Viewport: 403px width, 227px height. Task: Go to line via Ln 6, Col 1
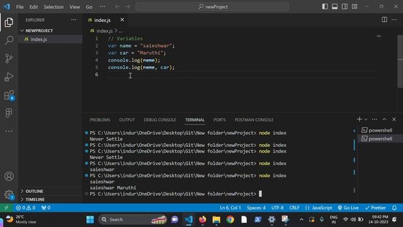[x=230, y=207]
